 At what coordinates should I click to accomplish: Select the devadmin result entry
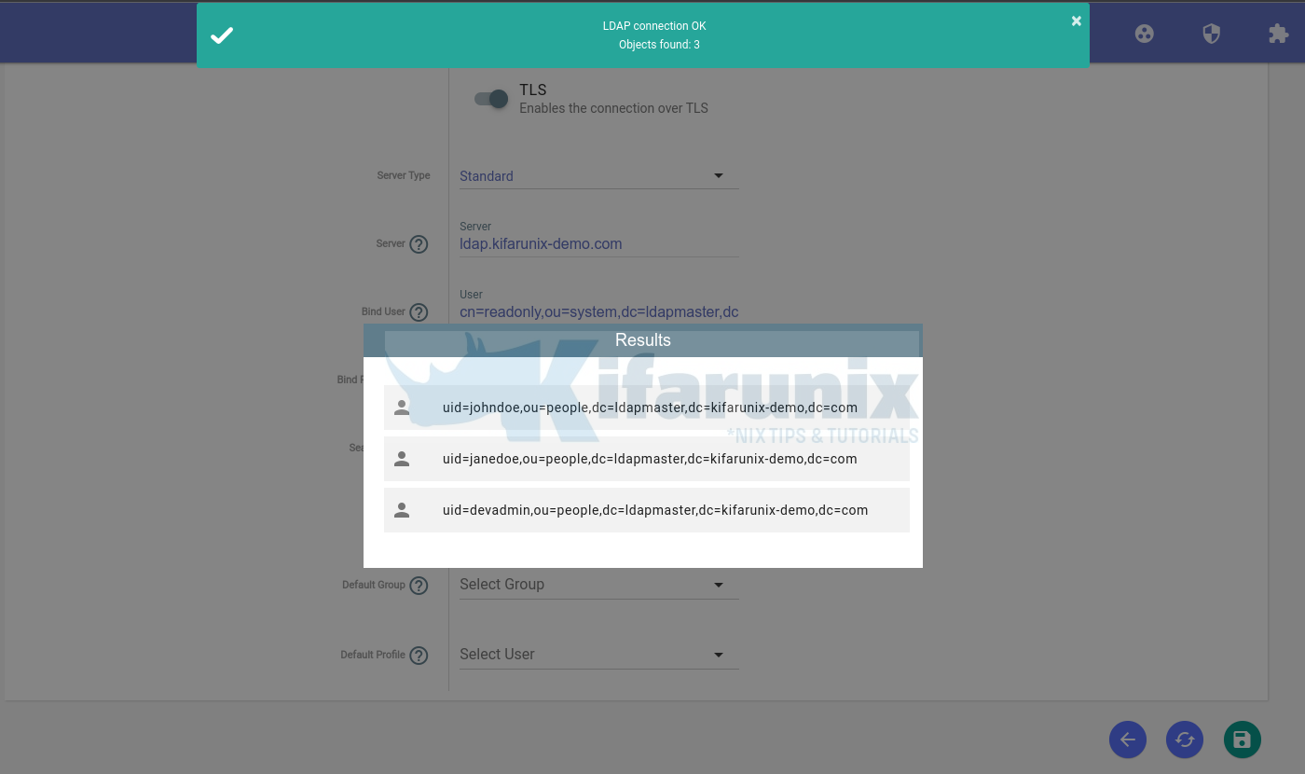pos(646,510)
